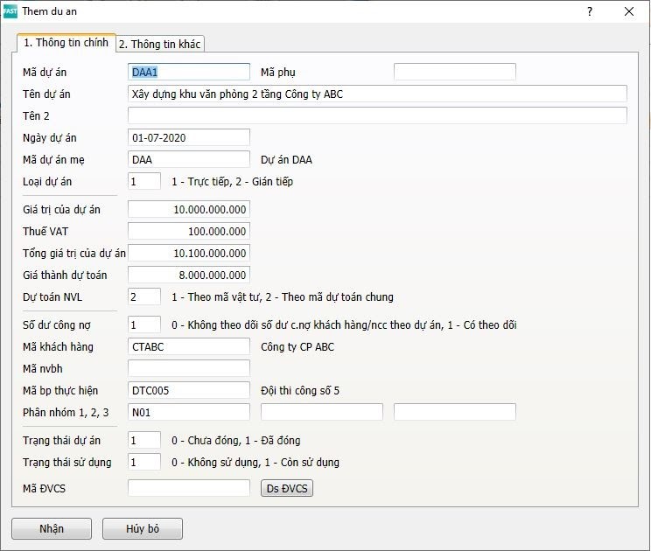Click the Thuế VAT amount field
This screenshot has height=551, width=651.
(x=188, y=231)
